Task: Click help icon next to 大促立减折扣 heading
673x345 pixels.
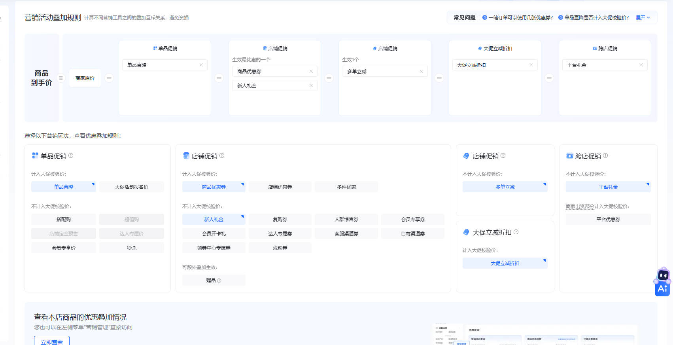Action: (516, 232)
